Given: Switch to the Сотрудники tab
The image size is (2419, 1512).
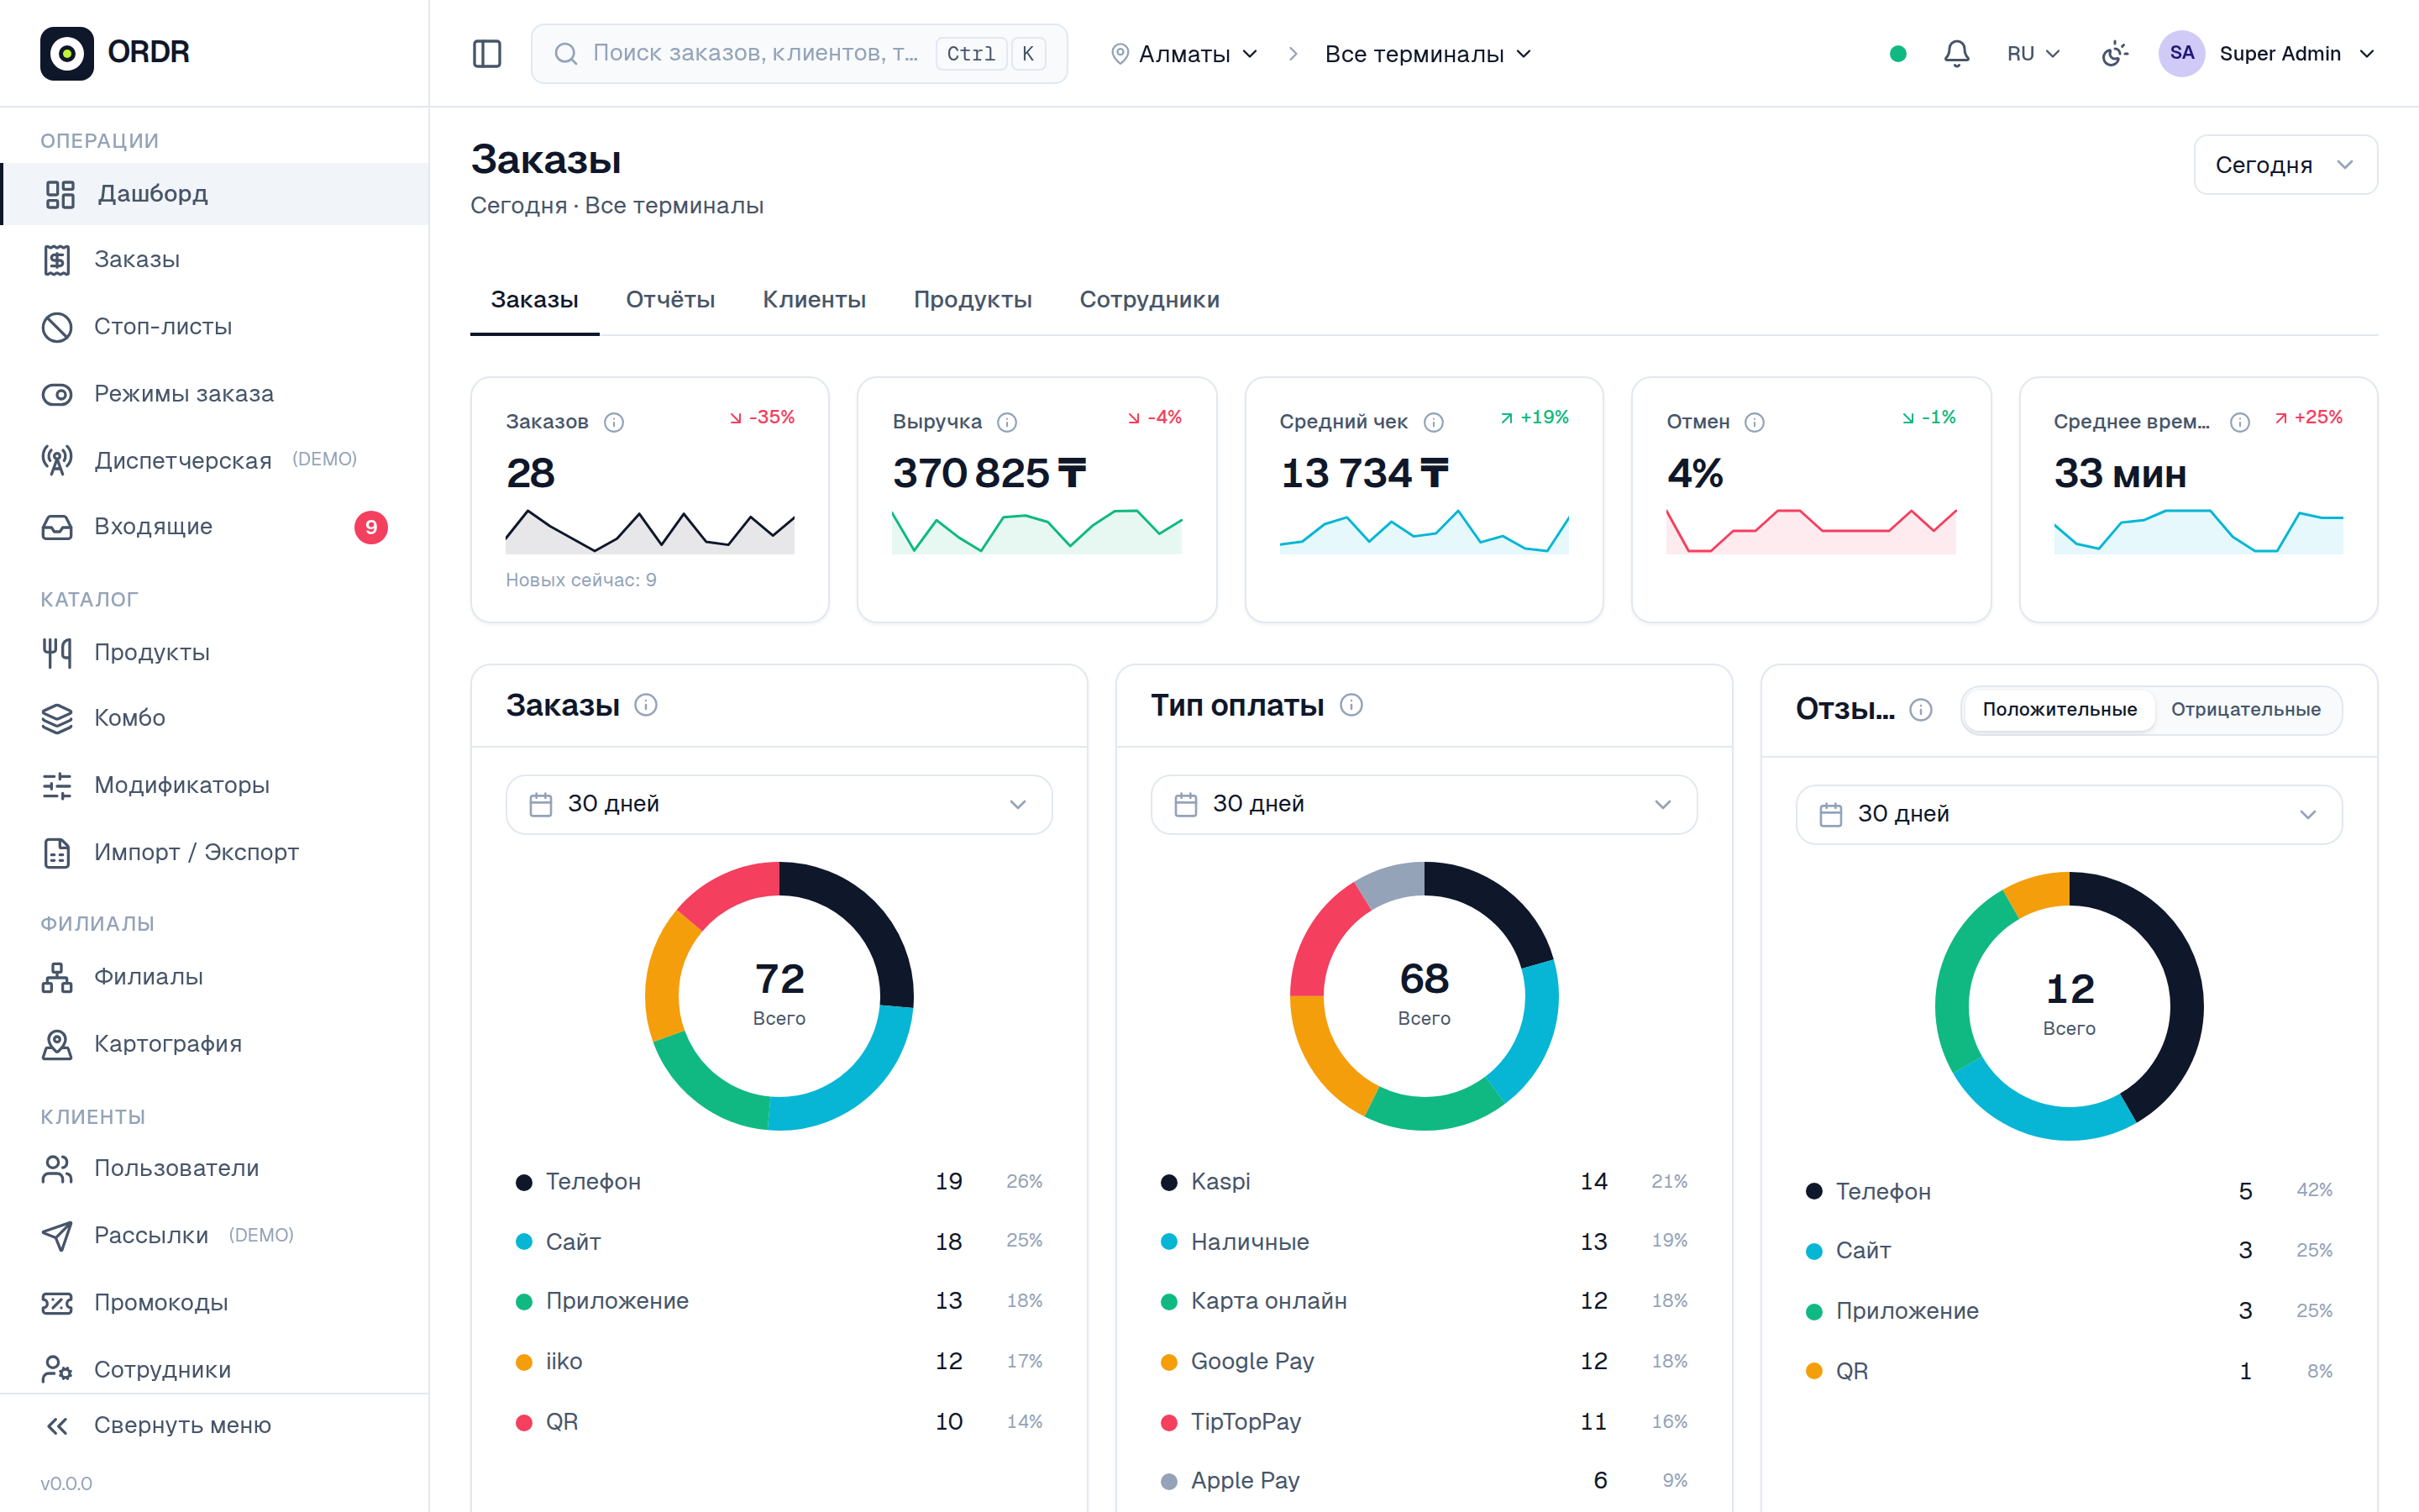Looking at the screenshot, I should click(x=1148, y=300).
